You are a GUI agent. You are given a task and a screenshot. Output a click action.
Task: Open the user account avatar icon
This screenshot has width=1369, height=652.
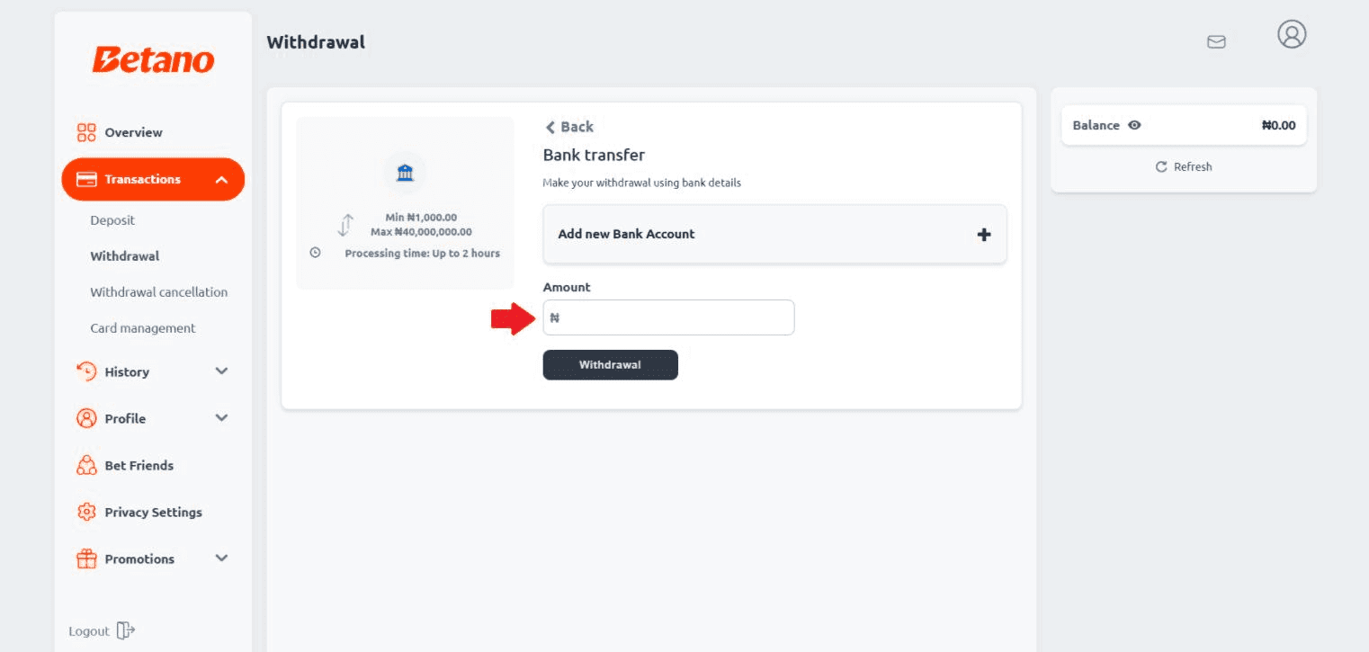click(1292, 34)
